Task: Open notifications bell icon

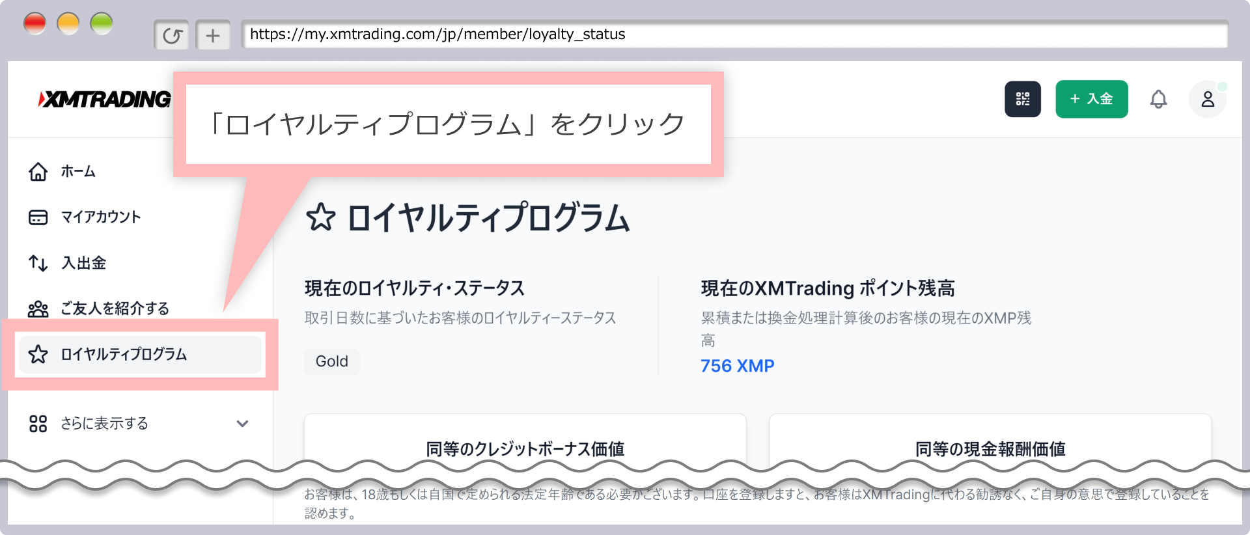Action: click(1158, 99)
